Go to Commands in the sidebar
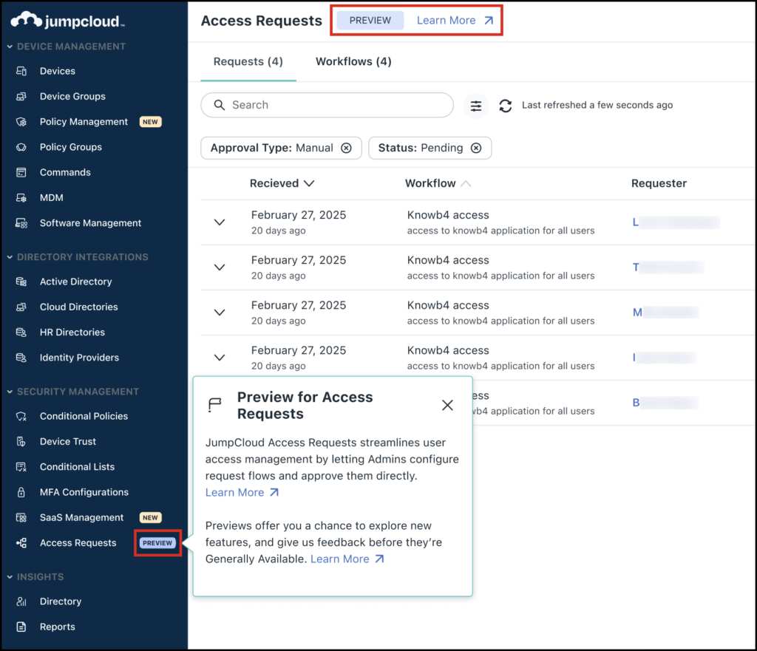Screen dimensions: 757x651 click(x=65, y=172)
